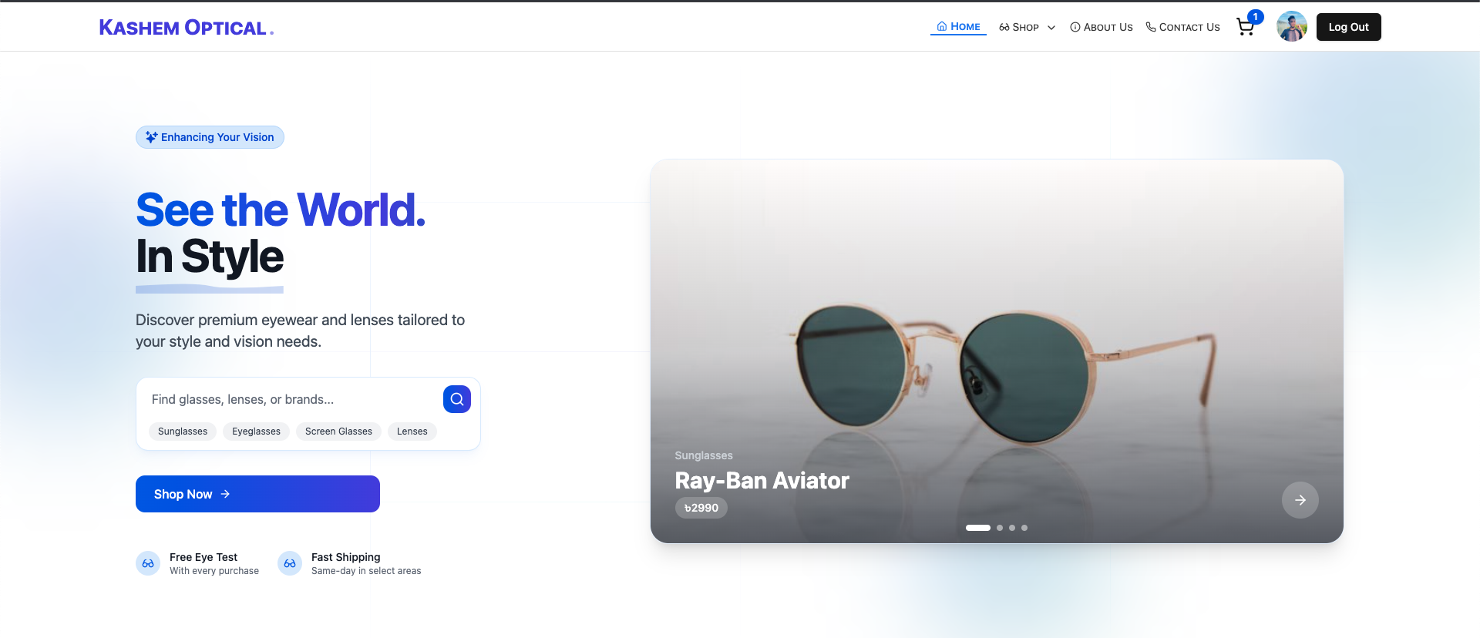
Task: Click the Free Eye Test glasses icon
Action: (148, 563)
